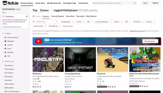Sort by Top sellers
Image resolution: width=163 pixels, height=93 pixels.
coord(70,16)
